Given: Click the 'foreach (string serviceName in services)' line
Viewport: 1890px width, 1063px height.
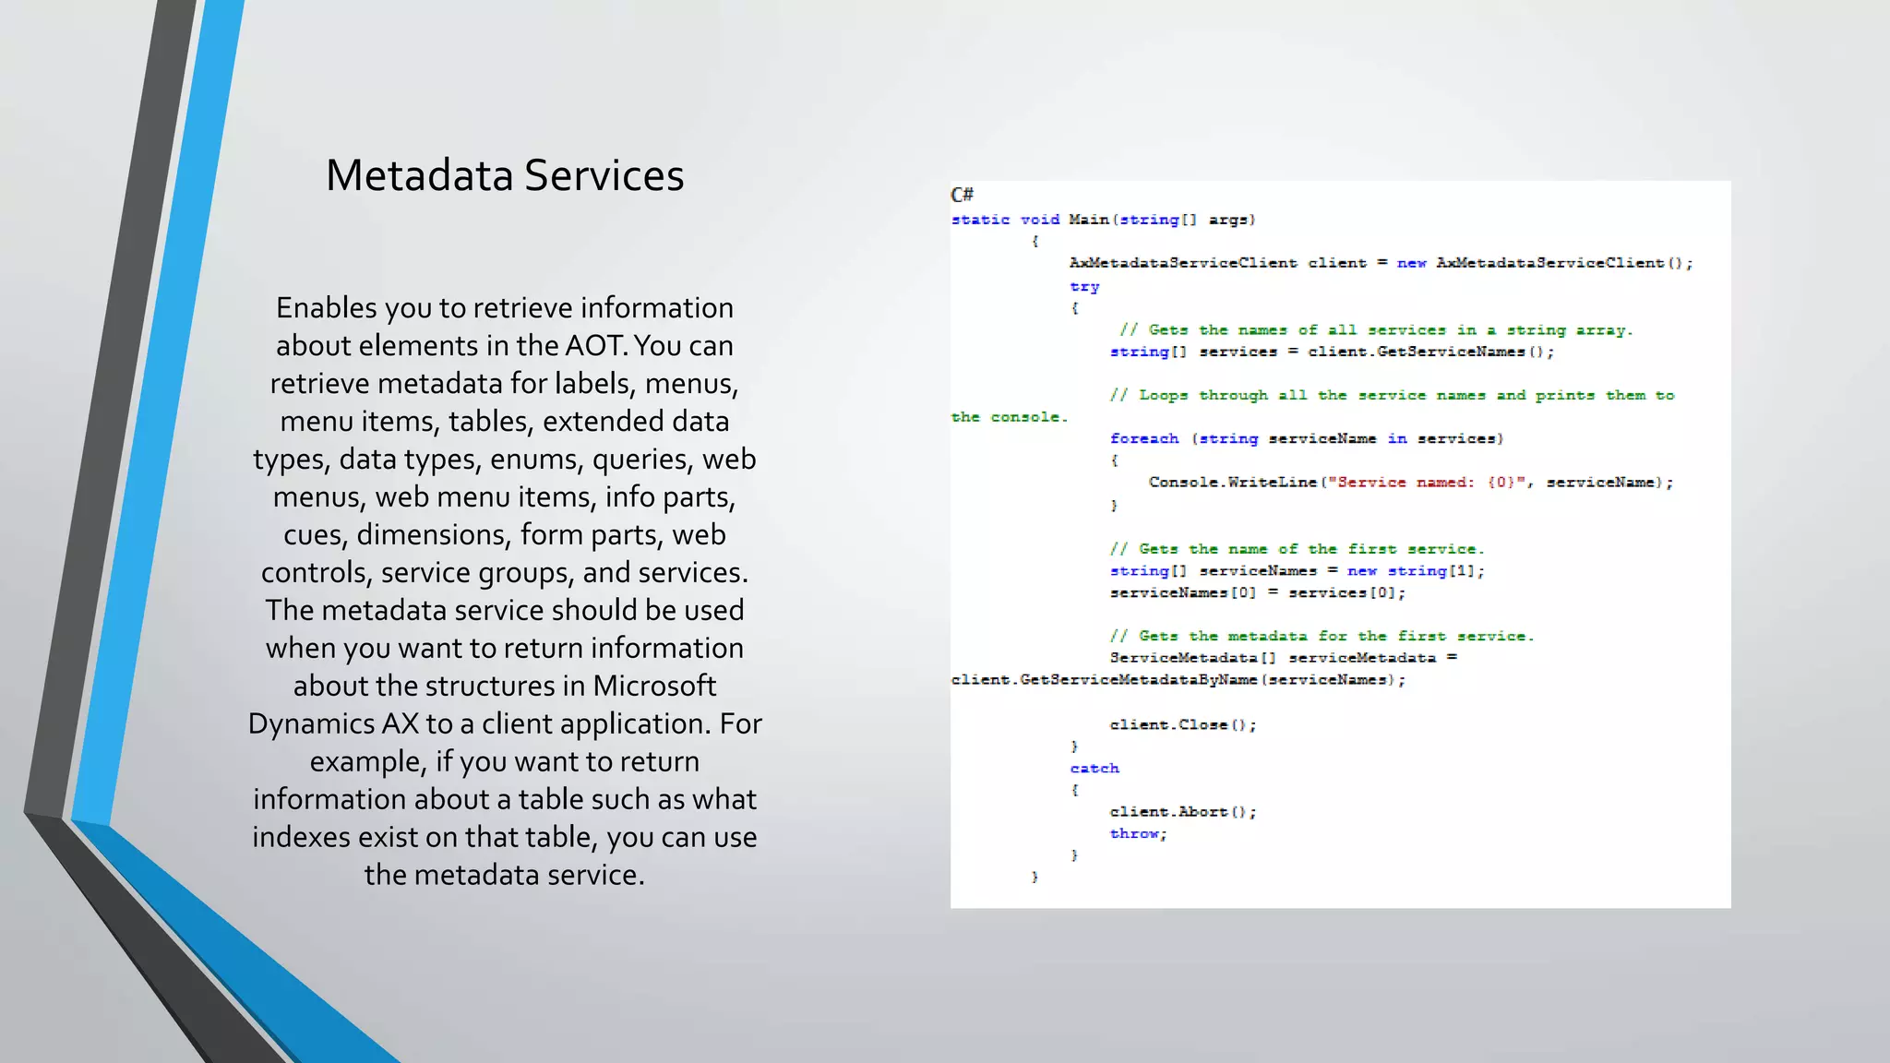Looking at the screenshot, I should (1307, 438).
